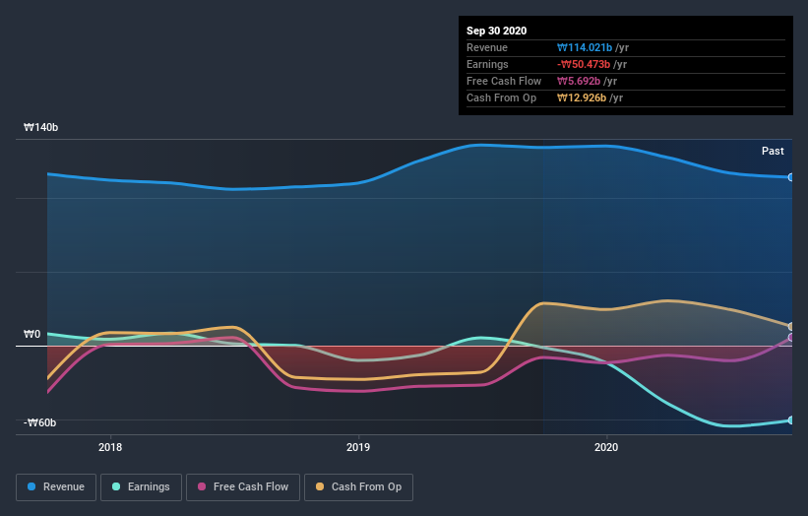Click the ₩140b y-axis label
Viewport: 808px width, 516px height.
pos(40,127)
